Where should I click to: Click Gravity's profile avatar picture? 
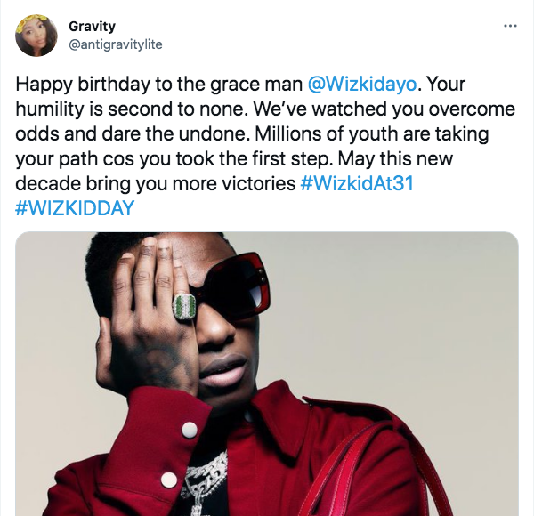36,36
